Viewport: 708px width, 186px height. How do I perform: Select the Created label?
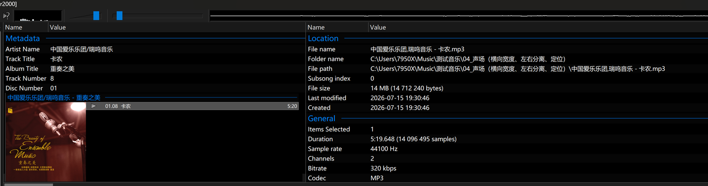tap(319, 108)
